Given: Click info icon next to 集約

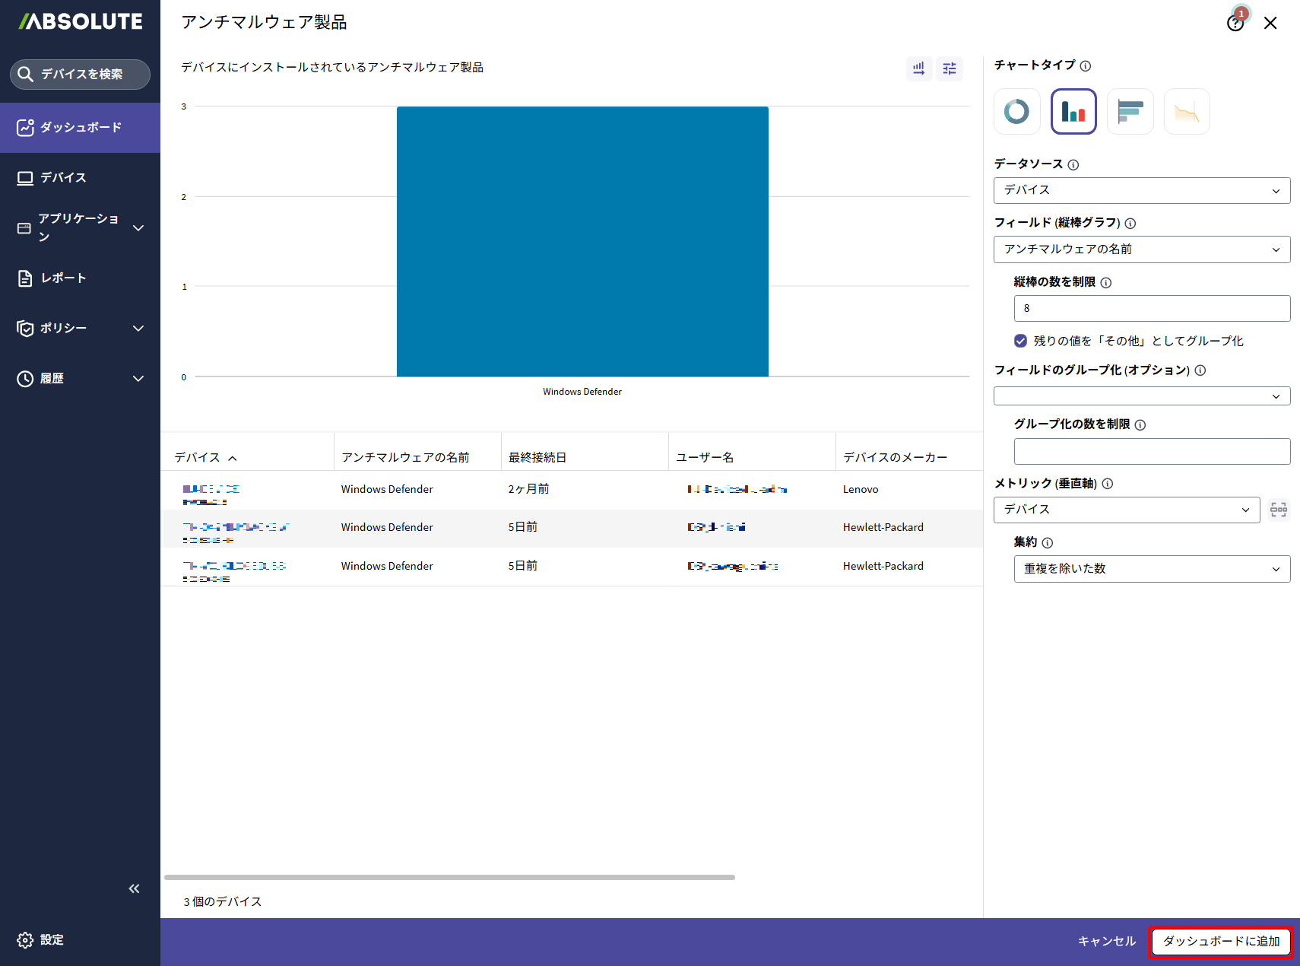Looking at the screenshot, I should (x=1048, y=543).
